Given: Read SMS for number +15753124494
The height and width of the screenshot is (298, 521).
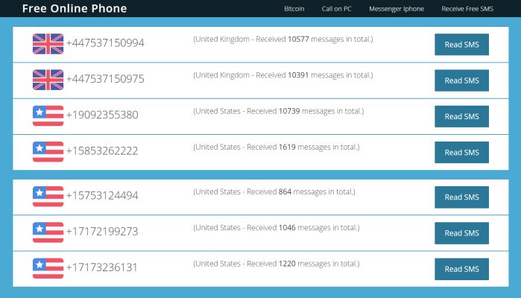Looking at the screenshot, I should point(461,197).
